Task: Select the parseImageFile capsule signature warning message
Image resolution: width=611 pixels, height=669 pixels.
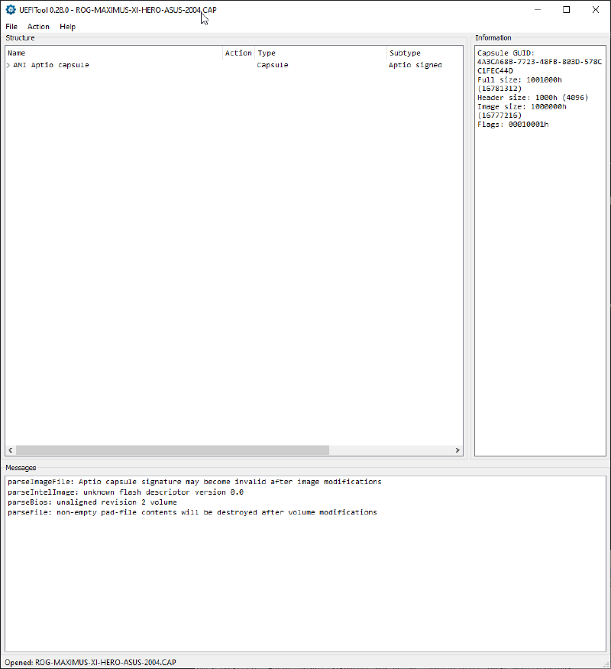Action: 194,482
